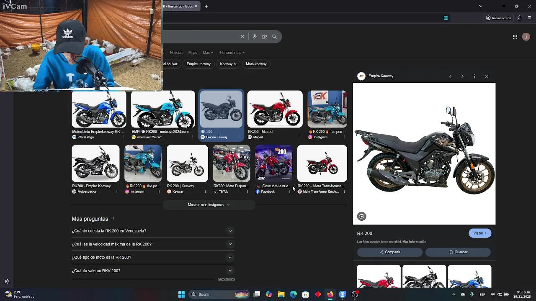Go to next image in preview panel

pos(462,76)
